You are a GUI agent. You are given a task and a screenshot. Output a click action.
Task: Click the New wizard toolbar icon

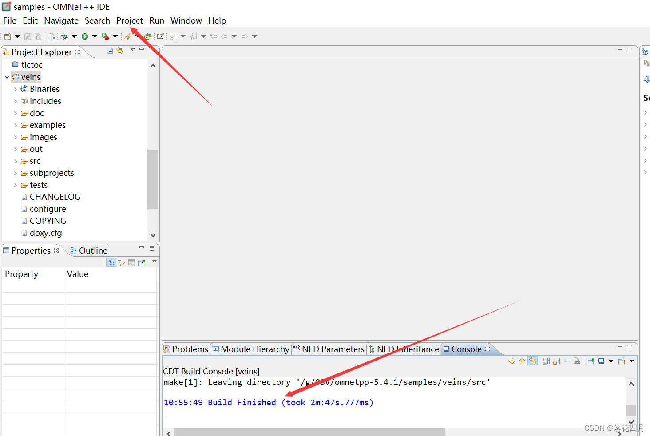tap(8, 36)
